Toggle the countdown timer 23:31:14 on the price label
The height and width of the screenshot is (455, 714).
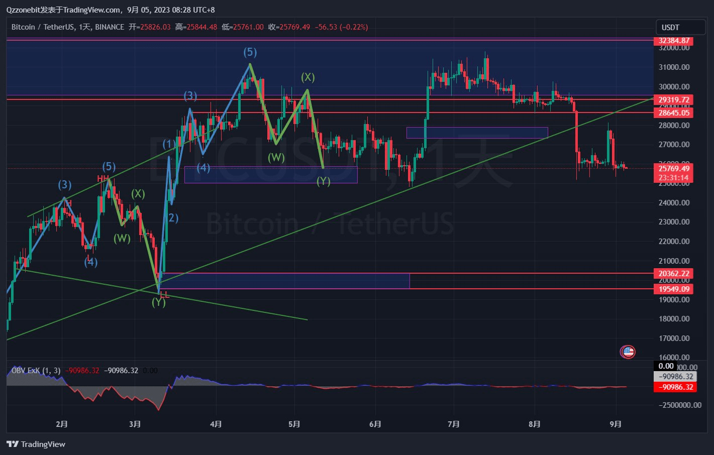[673, 176]
